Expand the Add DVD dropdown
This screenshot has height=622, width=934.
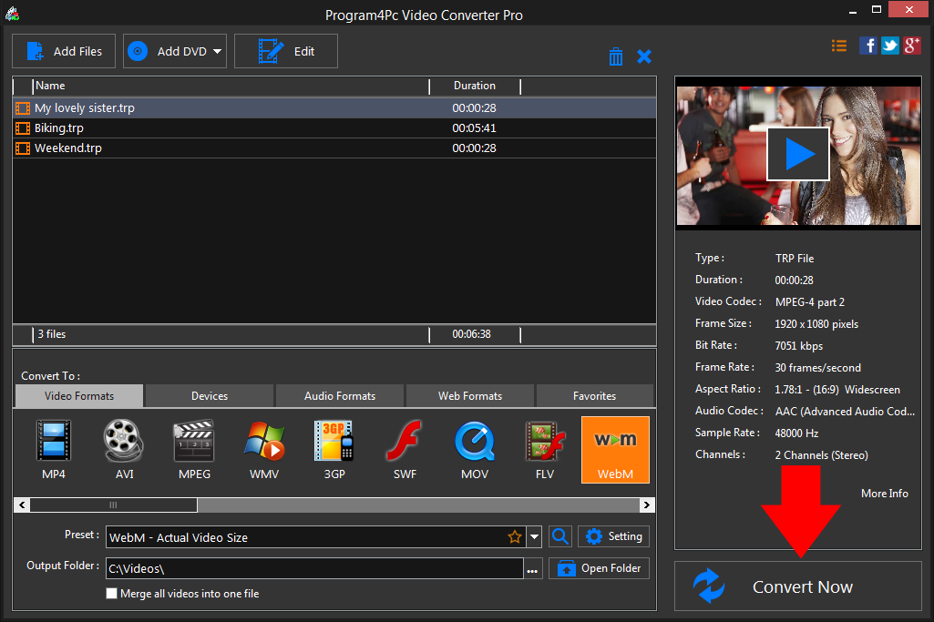[x=218, y=51]
